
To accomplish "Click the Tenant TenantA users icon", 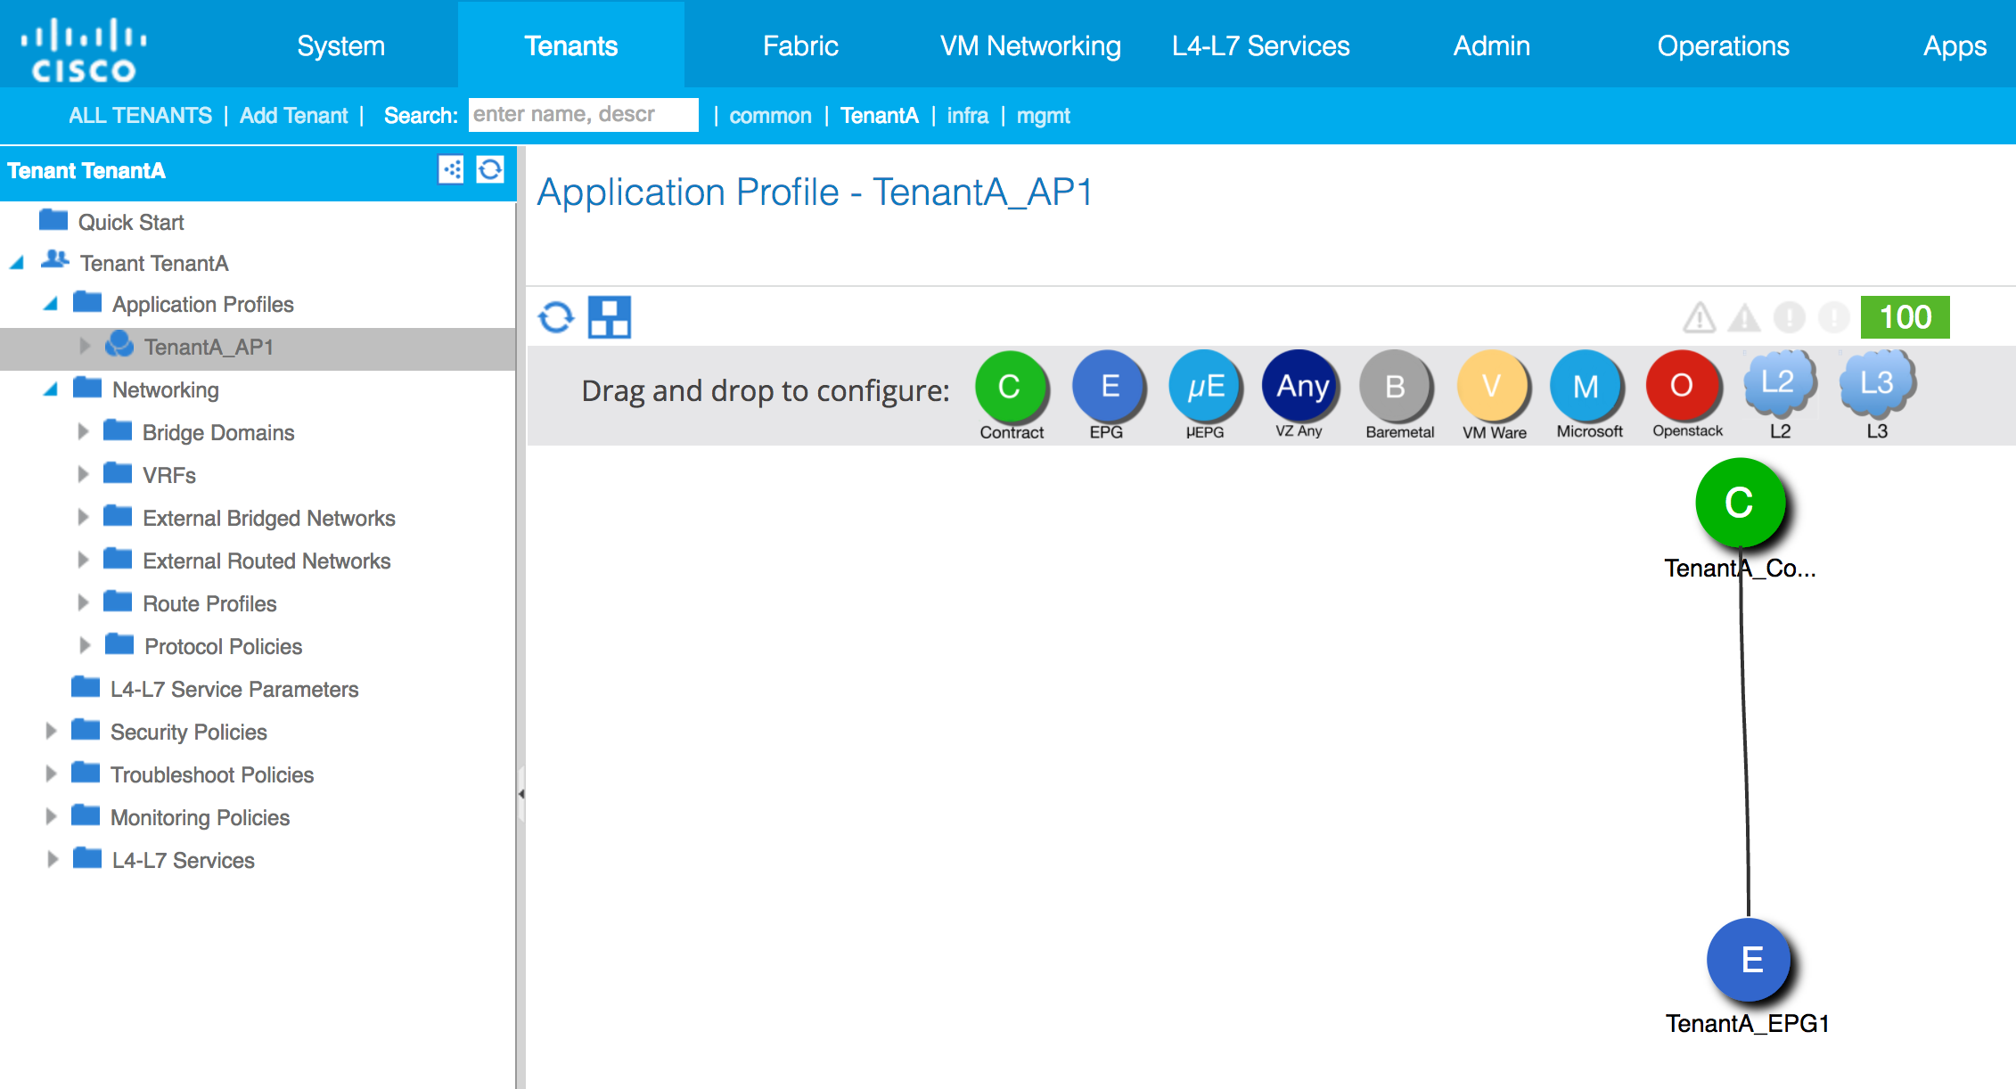I will tap(55, 260).
